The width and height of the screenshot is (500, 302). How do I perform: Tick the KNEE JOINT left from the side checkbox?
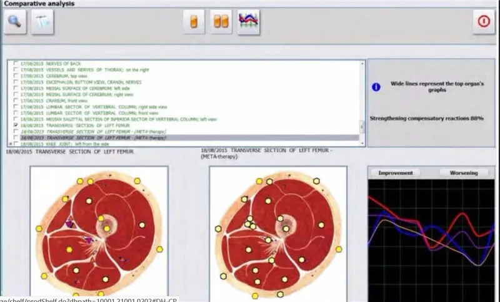[16, 144]
